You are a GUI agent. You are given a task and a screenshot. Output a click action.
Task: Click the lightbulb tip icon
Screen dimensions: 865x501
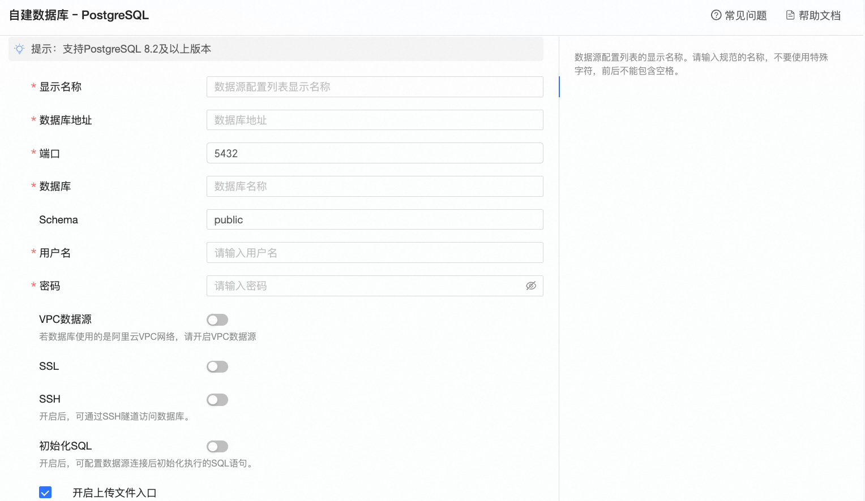click(x=19, y=49)
